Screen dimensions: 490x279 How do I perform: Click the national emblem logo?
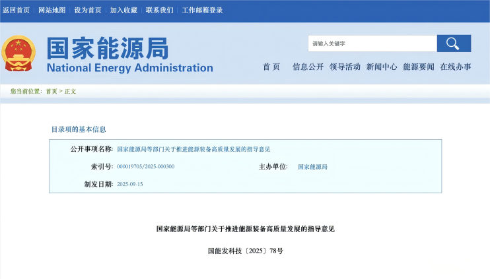[x=19, y=54]
